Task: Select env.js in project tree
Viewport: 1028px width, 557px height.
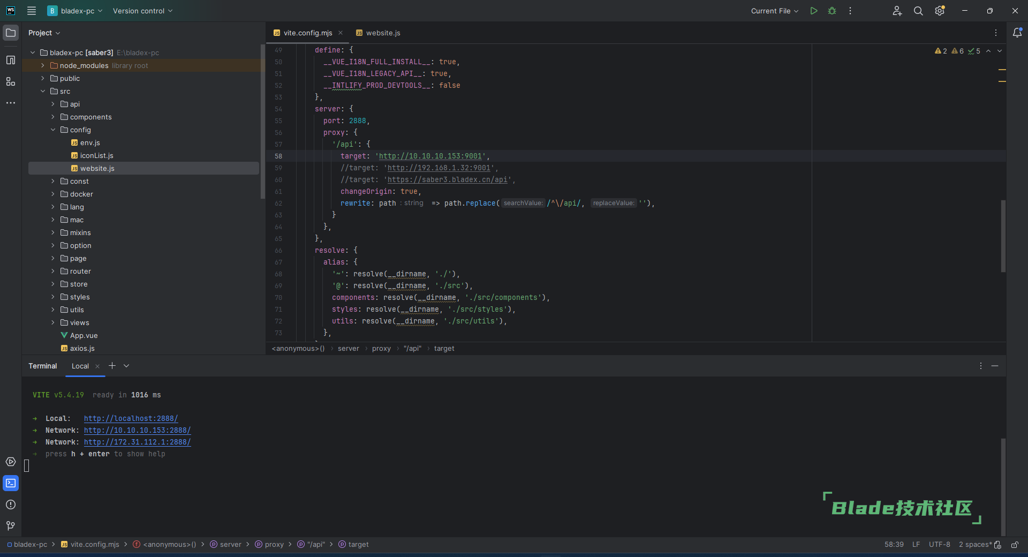Action: pos(90,142)
